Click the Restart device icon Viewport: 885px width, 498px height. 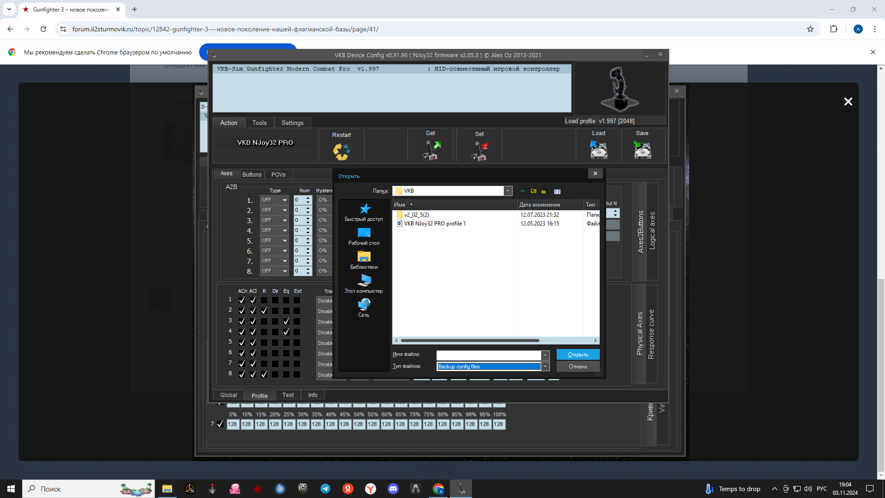[x=341, y=151]
